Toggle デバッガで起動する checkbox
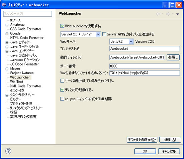The image size is (184, 159). pyautogui.click(x=62, y=90)
